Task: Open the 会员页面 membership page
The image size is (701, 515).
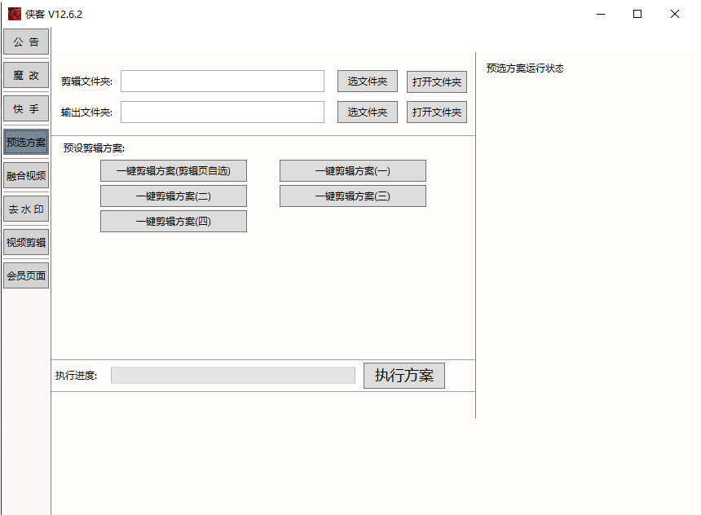Action: tap(25, 275)
